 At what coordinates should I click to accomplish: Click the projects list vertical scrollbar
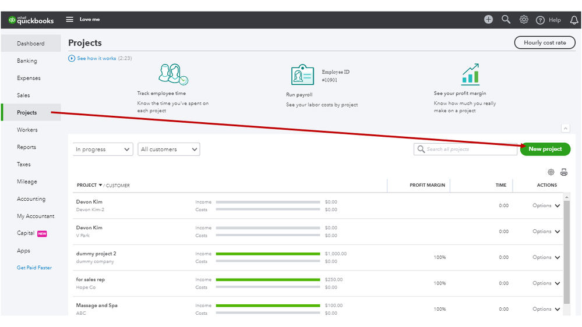pyautogui.click(x=567, y=250)
